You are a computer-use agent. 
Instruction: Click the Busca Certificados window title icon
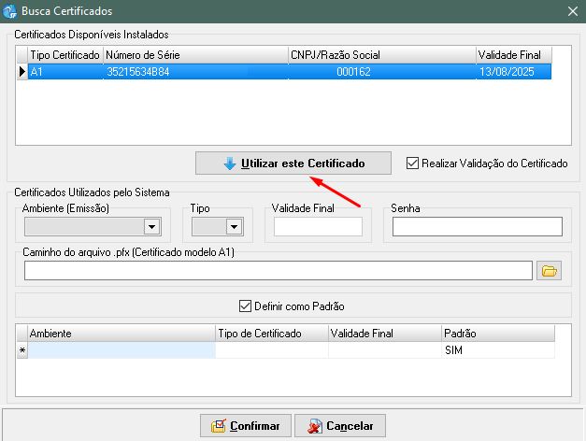(10, 11)
